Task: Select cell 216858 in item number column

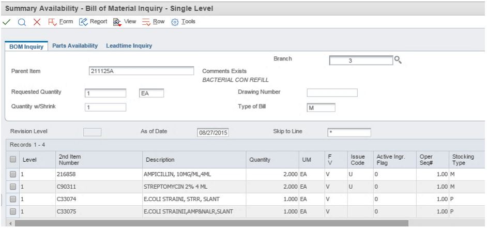Action: pyautogui.click(x=99, y=175)
